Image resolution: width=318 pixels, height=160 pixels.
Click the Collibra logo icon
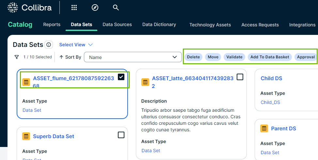(13, 7)
